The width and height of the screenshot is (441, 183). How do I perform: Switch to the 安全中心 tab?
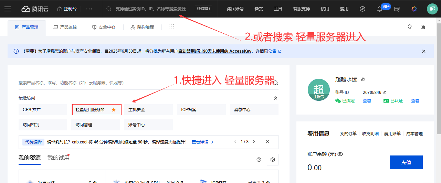(x=104, y=27)
